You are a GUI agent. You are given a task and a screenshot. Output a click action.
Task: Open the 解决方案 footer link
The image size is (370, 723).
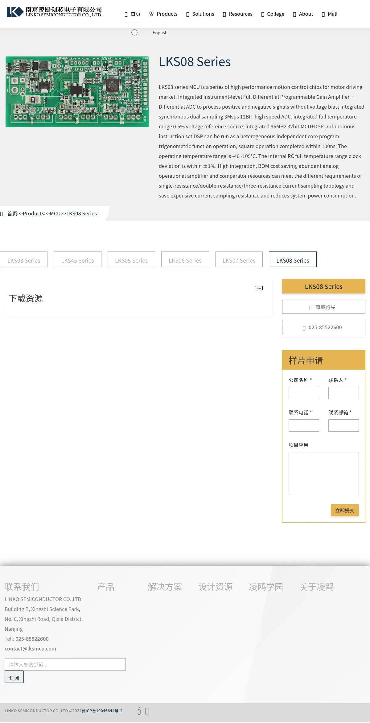pyautogui.click(x=165, y=587)
